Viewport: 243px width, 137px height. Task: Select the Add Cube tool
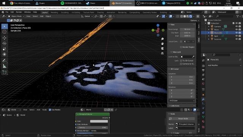pyautogui.click(x=4, y=72)
